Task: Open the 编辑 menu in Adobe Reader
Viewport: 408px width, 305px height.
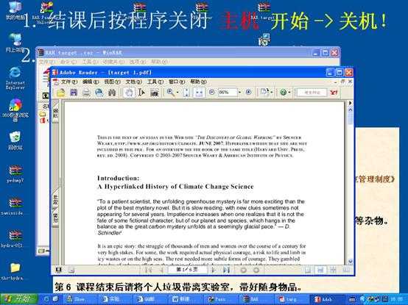Action: point(91,82)
